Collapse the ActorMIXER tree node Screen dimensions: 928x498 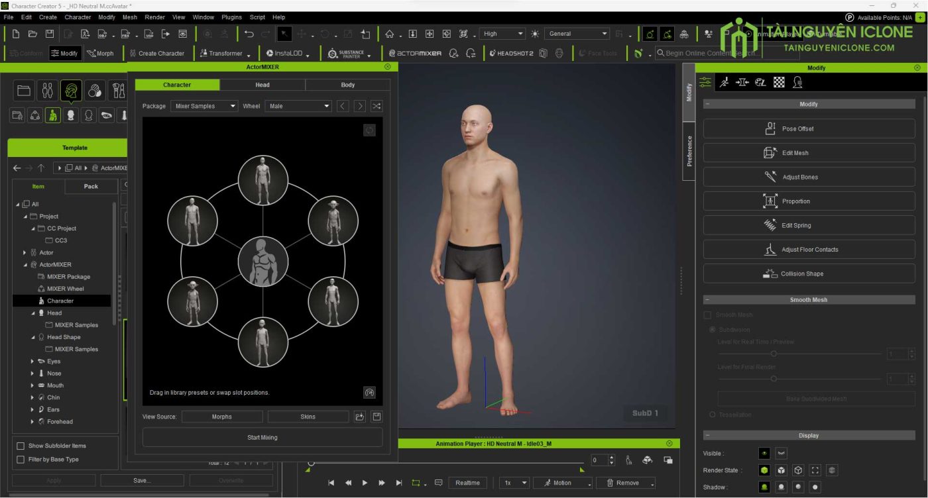[25, 265]
